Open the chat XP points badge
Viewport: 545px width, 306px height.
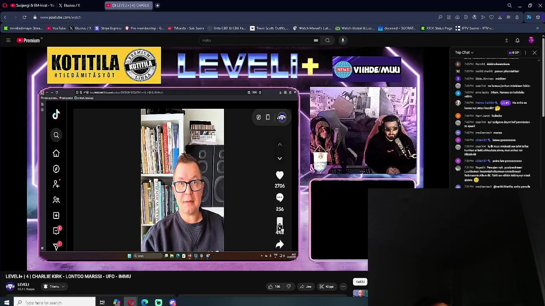(514, 53)
